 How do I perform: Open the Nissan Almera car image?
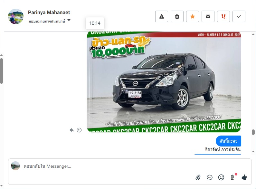click(x=164, y=82)
